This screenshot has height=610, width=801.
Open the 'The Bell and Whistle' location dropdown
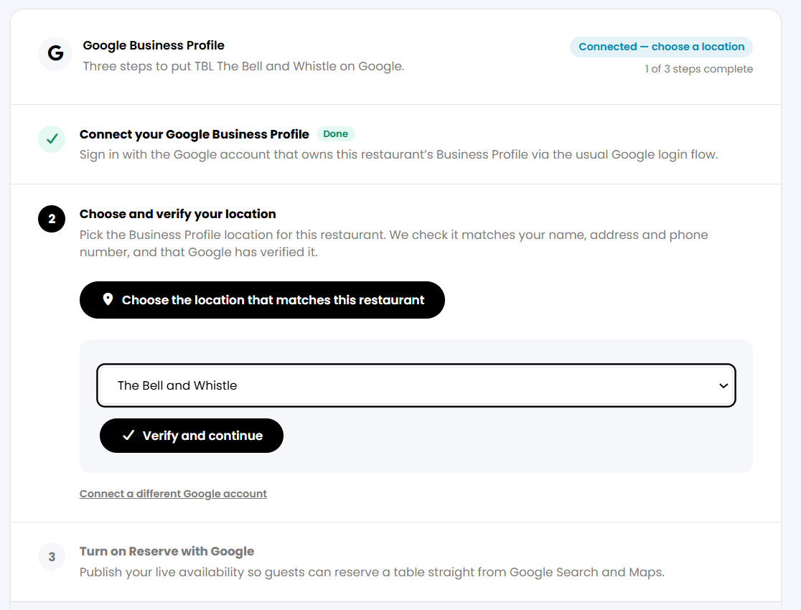(416, 385)
